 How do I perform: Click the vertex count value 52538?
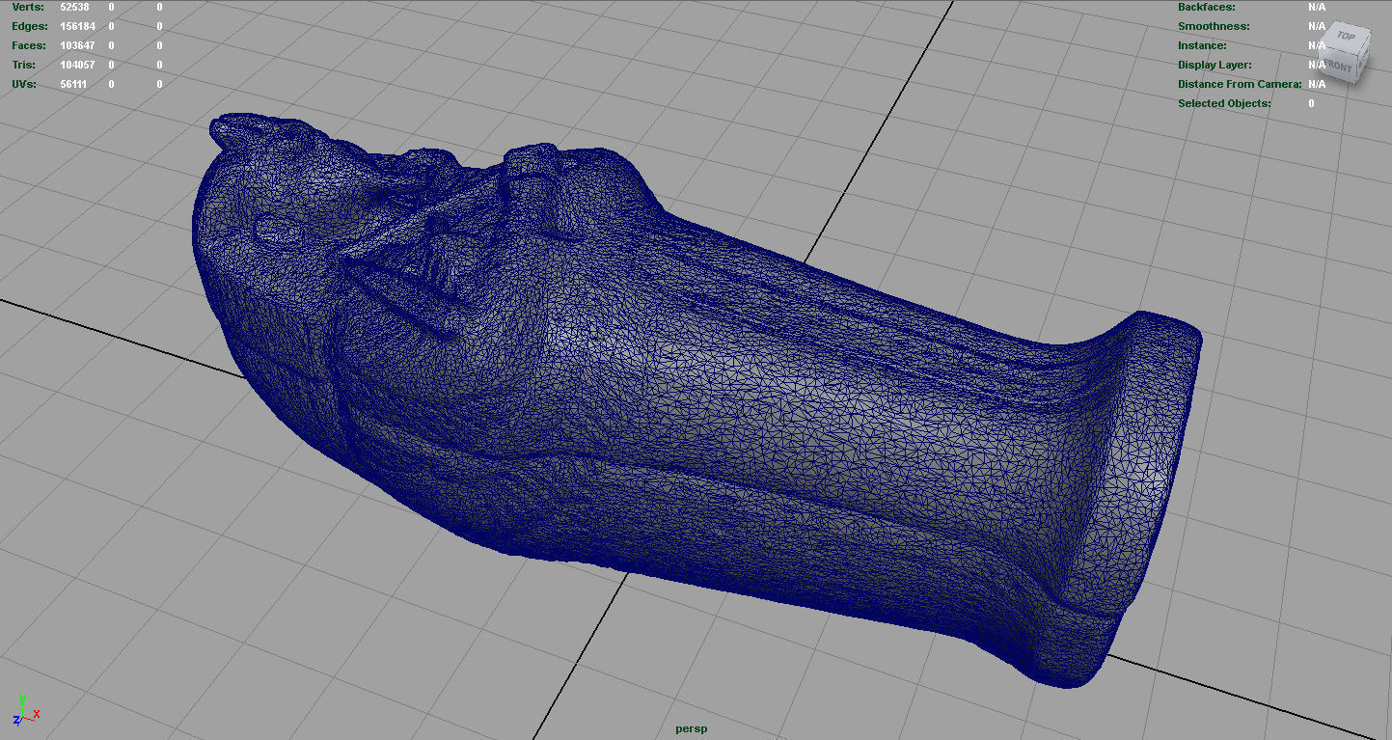pos(74,7)
